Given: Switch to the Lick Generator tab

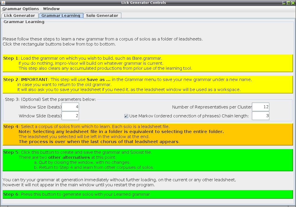Looking at the screenshot, I should pos(20,15).
